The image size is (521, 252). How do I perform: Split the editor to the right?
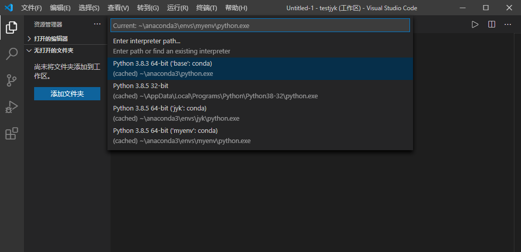point(492,24)
